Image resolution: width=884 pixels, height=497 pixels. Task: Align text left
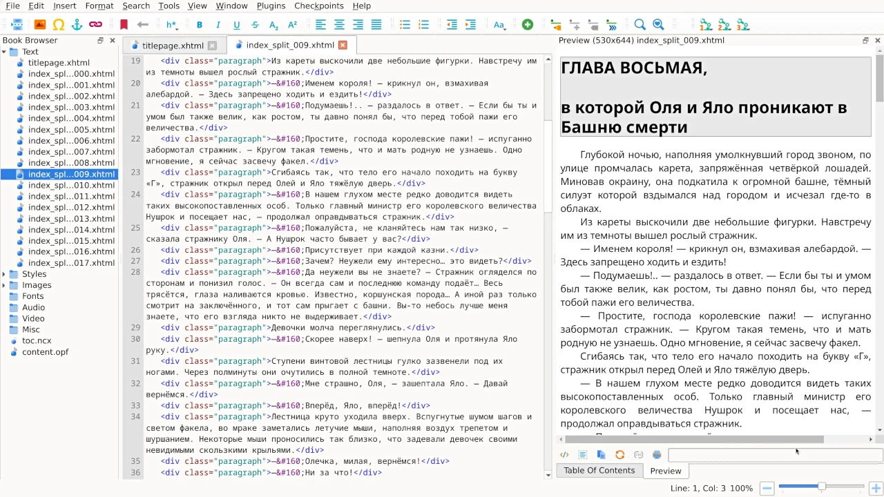point(321,25)
